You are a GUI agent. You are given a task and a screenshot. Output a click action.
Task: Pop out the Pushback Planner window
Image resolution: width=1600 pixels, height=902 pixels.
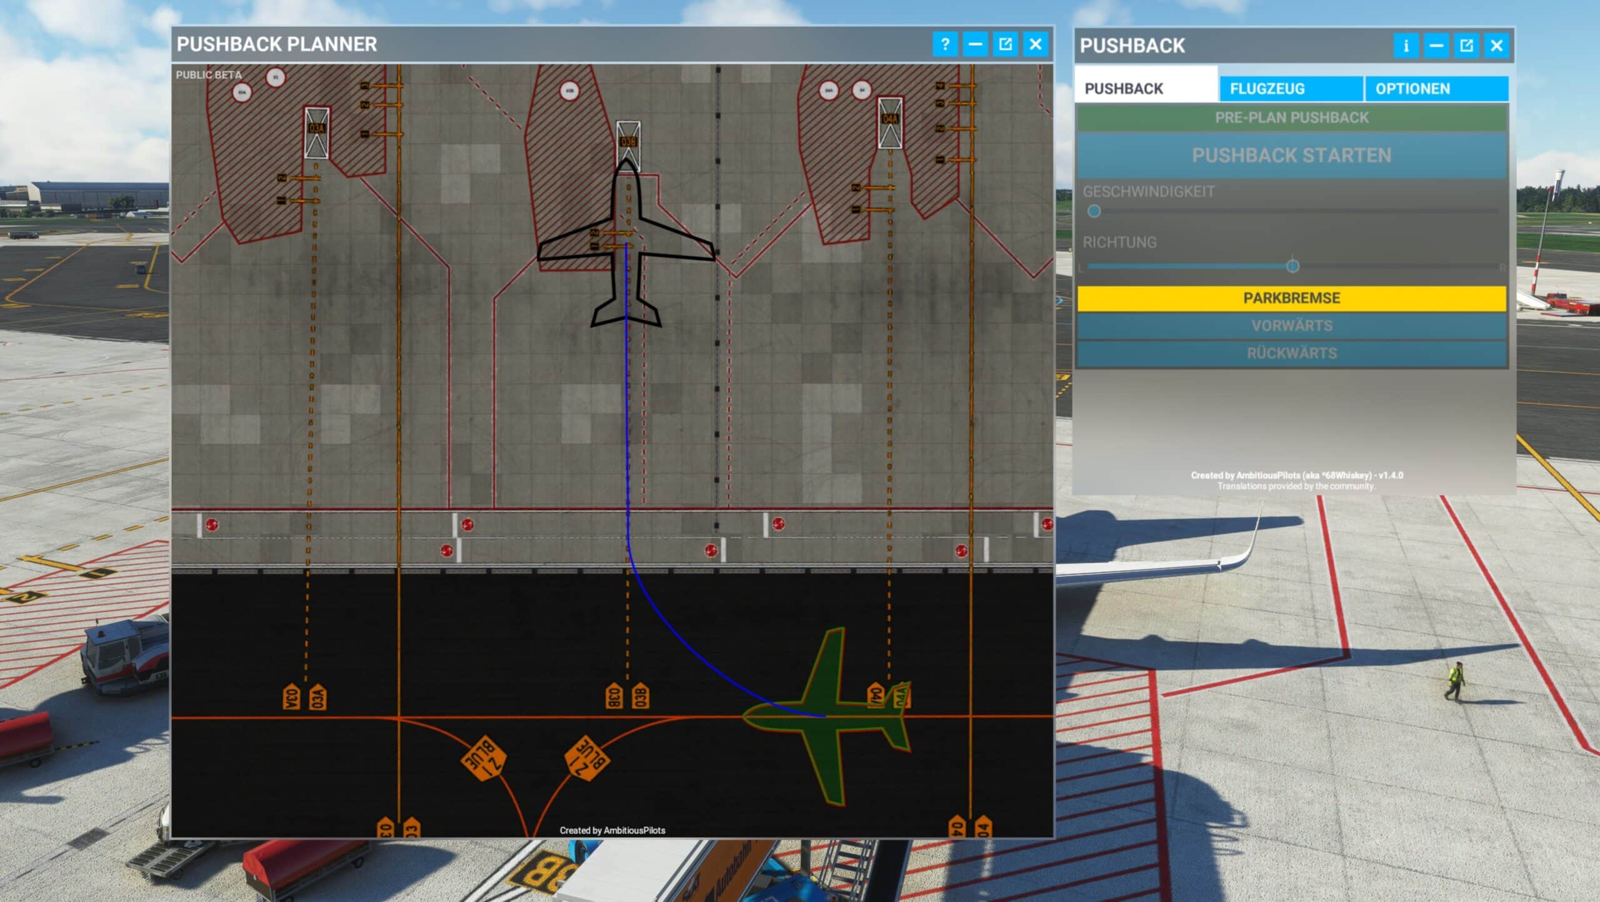(x=1005, y=44)
